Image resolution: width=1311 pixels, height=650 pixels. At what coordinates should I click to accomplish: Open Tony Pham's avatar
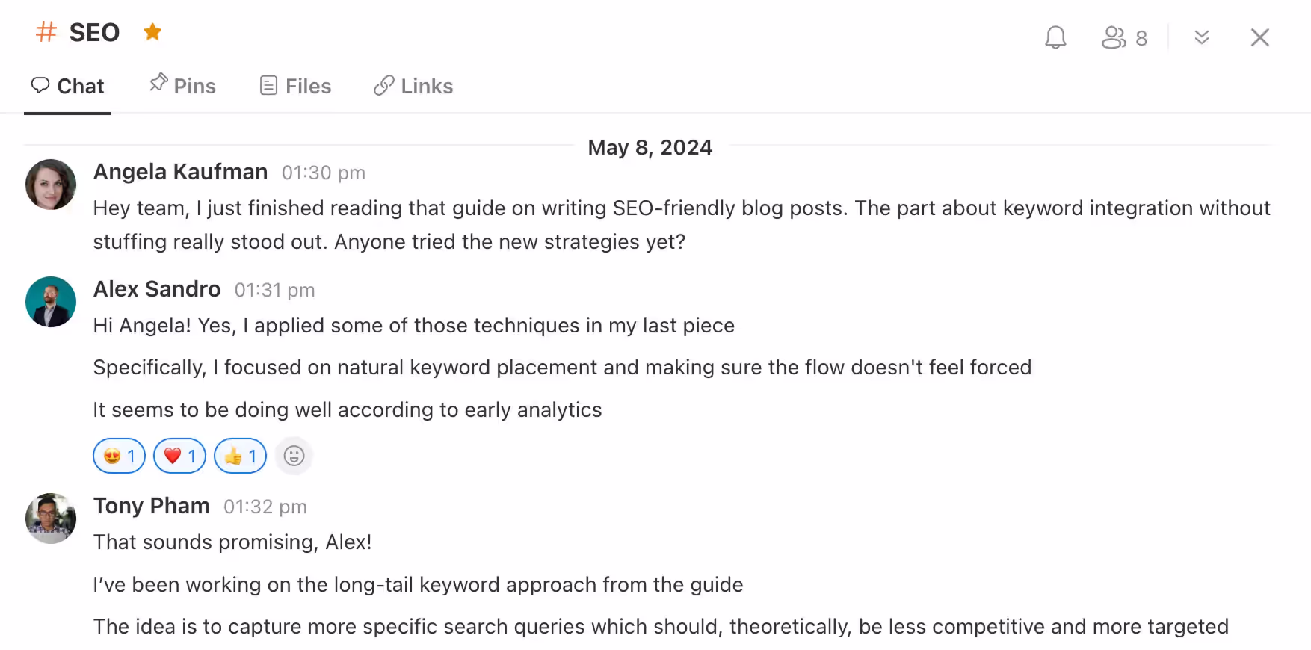coord(51,518)
